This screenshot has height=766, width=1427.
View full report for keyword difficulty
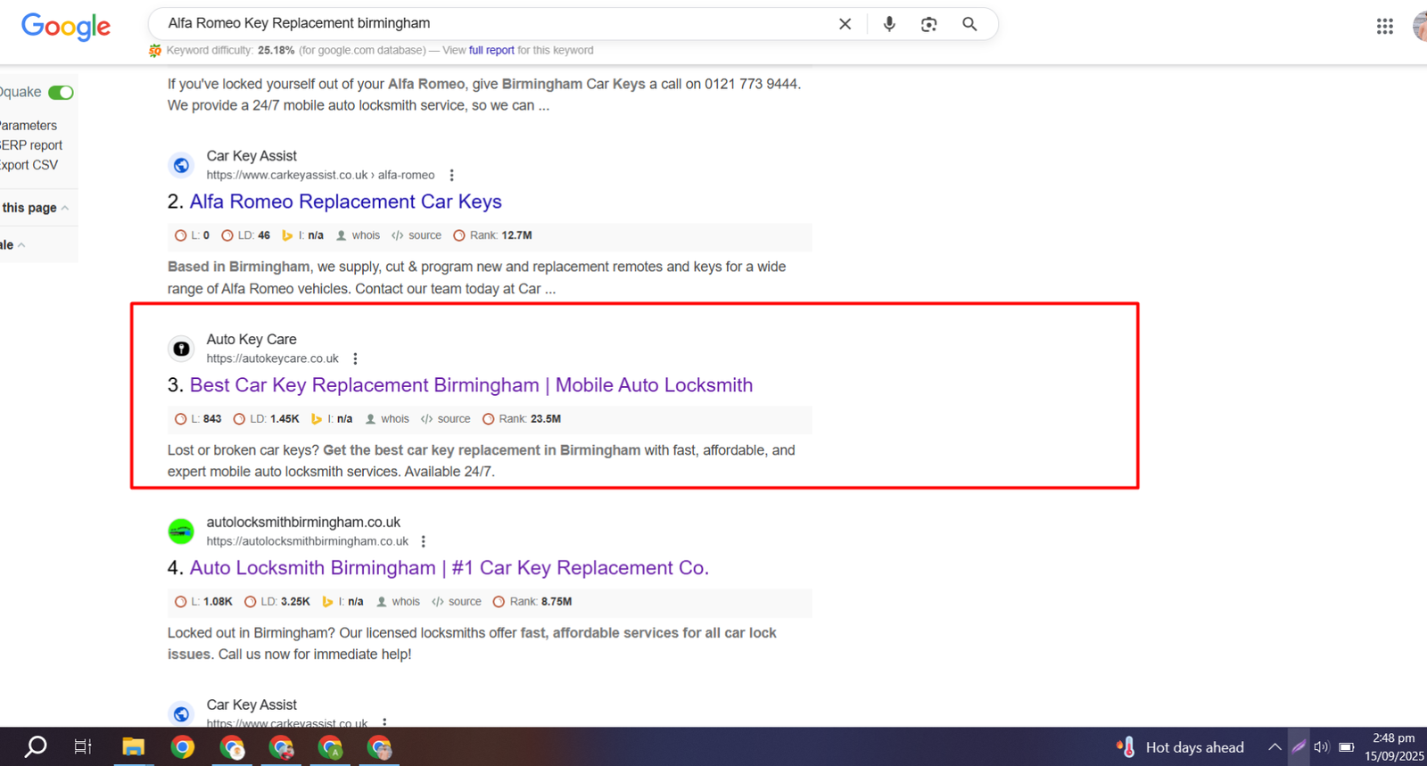click(x=491, y=51)
